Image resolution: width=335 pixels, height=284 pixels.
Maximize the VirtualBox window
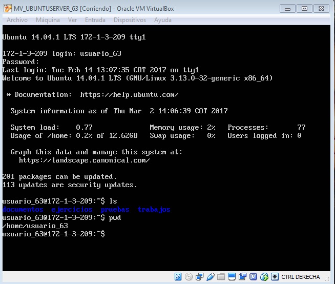click(304, 9)
